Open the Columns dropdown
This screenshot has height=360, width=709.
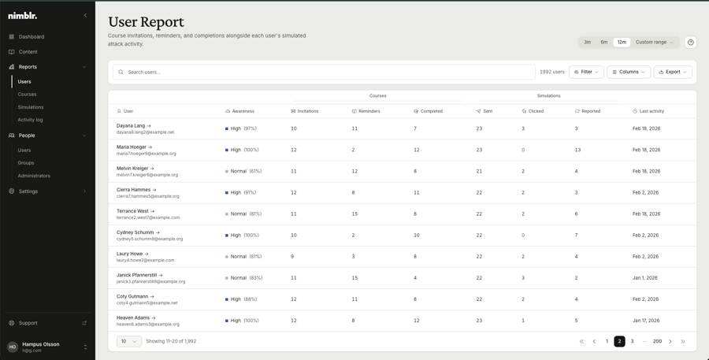pos(629,72)
